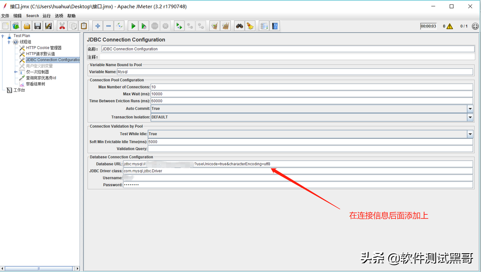Cut the selected element with scissors icon
This screenshot has width=481, height=272.
(x=62, y=26)
